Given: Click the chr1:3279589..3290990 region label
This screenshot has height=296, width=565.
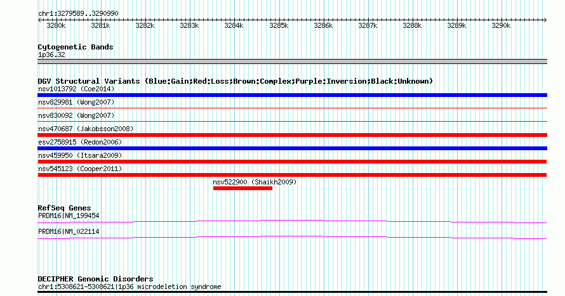Looking at the screenshot, I should pos(78,13).
